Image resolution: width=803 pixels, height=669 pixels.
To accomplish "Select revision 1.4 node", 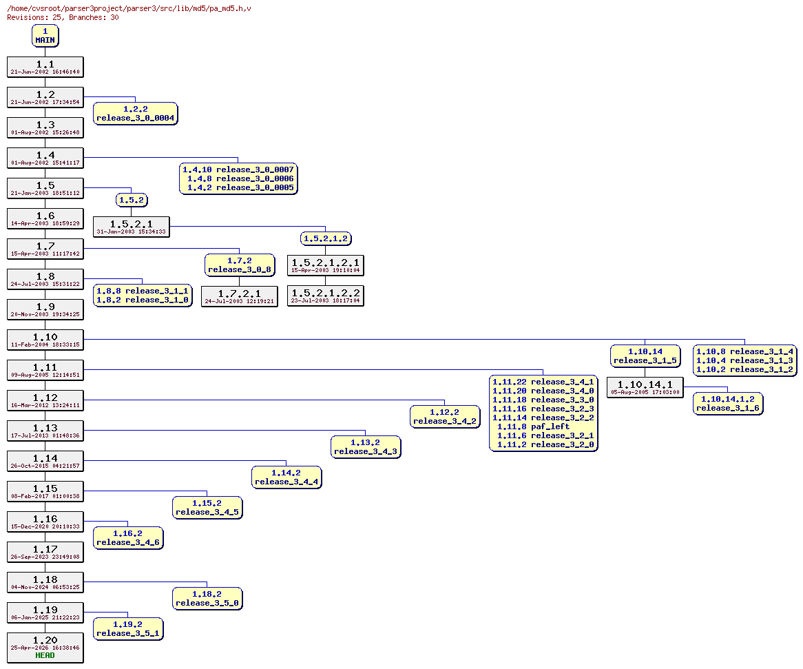I will (x=45, y=158).
